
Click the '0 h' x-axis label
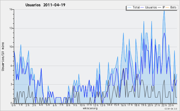click(14, 105)
